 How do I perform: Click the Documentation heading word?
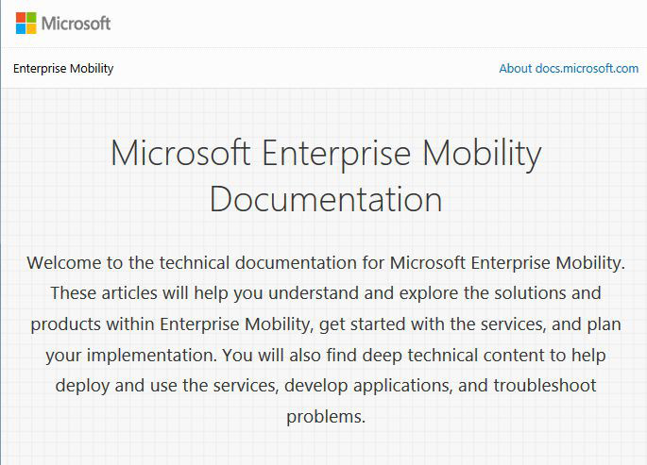pyautogui.click(x=326, y=199)
